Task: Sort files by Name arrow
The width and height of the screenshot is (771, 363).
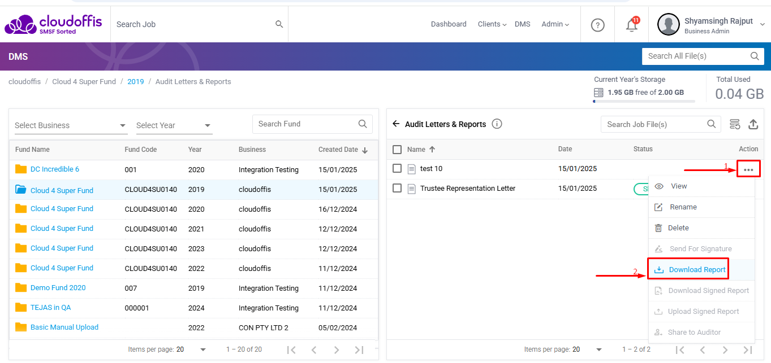Action: pos(432,149)
